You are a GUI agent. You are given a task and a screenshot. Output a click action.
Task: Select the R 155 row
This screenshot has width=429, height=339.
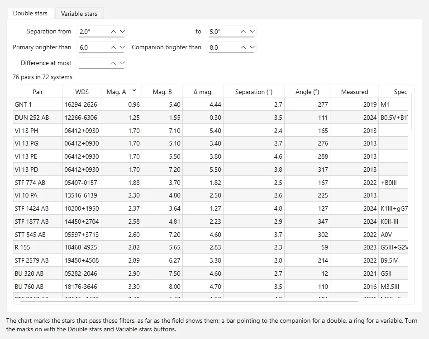point(210,247)
